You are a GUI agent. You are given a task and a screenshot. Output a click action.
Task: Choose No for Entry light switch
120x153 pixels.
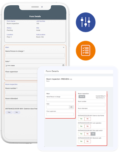(88, 134)
